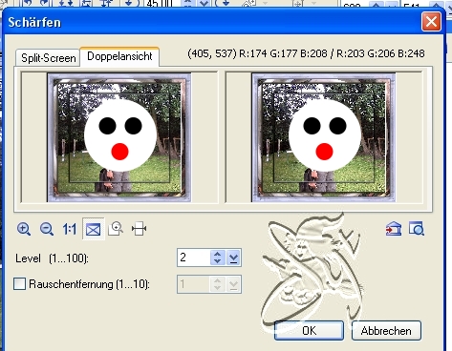452x351 pixels.
Task: Click the right sharpened preview image
Action: [324, 137]
